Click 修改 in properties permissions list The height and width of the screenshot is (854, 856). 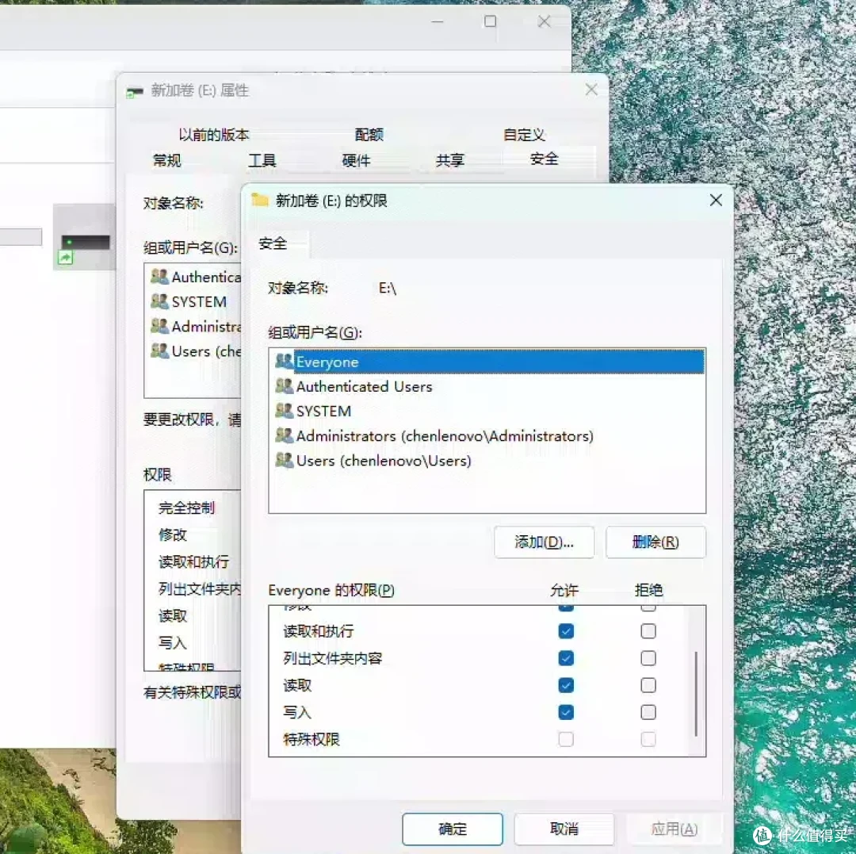[x=173, y=534]
